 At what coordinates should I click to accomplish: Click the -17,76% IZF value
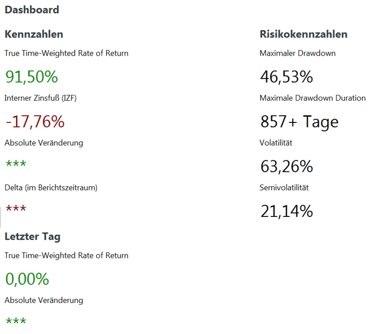(x=35, y=122)
